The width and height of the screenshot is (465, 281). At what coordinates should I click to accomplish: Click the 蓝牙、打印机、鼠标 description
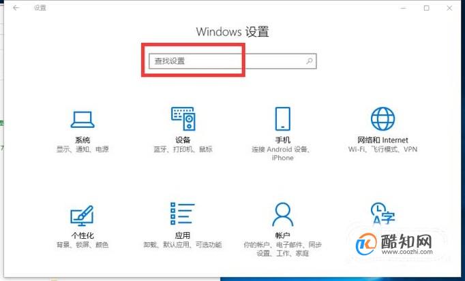183,149
